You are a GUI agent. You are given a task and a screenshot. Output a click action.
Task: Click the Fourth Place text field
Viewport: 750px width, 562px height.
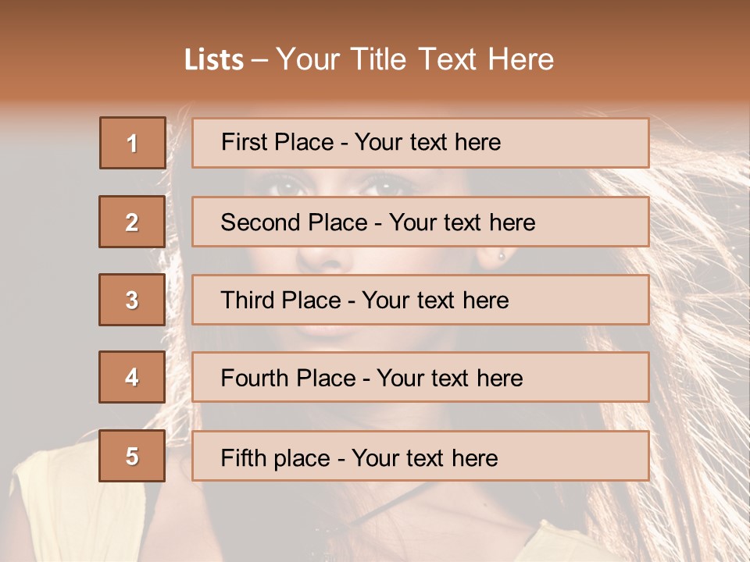[x=420, y=377]
